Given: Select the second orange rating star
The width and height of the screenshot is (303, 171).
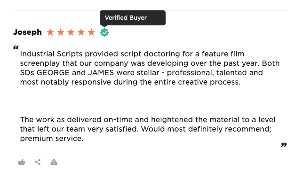Looking at the screenshot, I should pyautogui.click(x=61, y=32).
